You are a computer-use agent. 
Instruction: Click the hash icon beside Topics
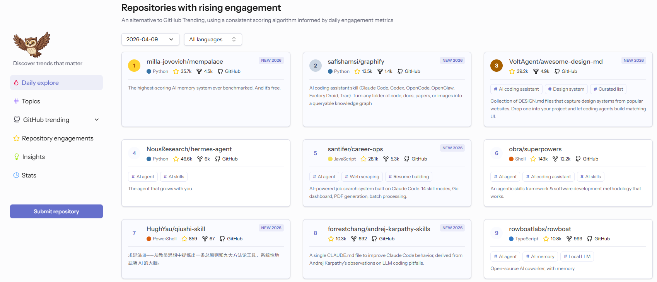pos(16,101)
